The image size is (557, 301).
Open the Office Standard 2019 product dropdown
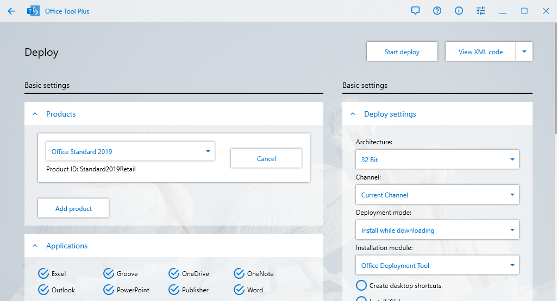[x=130, y=151]
